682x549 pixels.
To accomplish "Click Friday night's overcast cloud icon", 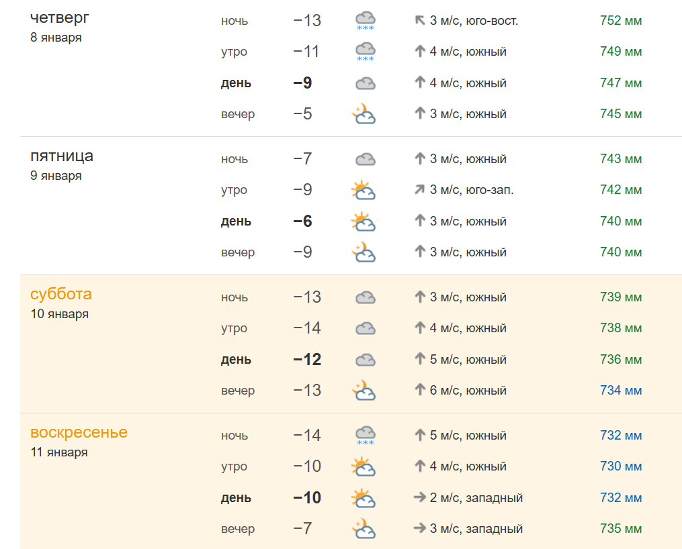I will [365, 159].
